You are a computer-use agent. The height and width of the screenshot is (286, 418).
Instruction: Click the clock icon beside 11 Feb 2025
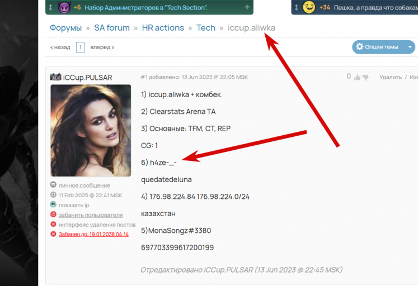click(x=53, y=194)
